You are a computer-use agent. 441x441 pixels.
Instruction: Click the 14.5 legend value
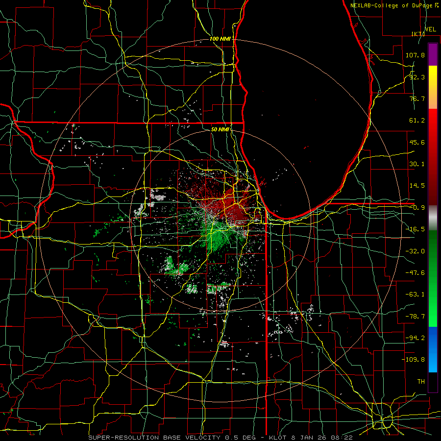pos(417,186)
